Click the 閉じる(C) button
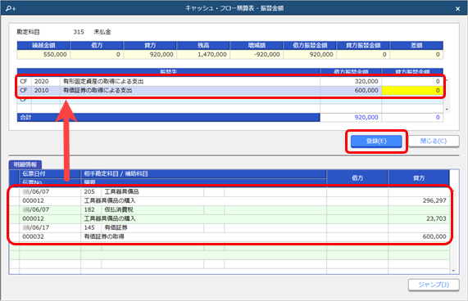The height and width of the screenshot is (301, 468). (x=434, y=142)
